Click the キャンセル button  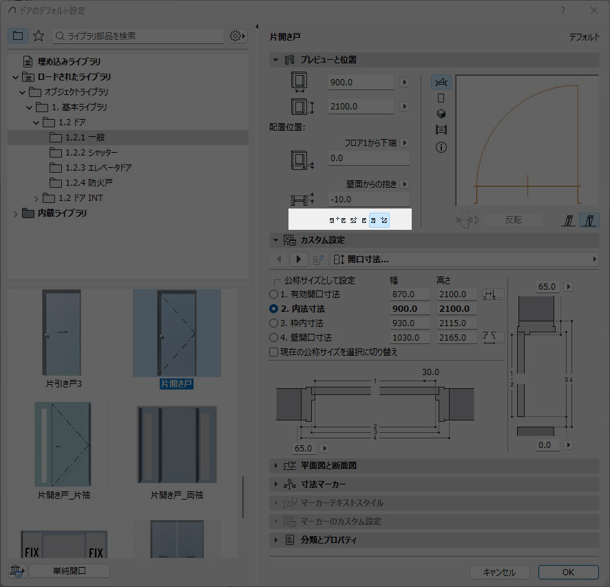pos(499,572)
